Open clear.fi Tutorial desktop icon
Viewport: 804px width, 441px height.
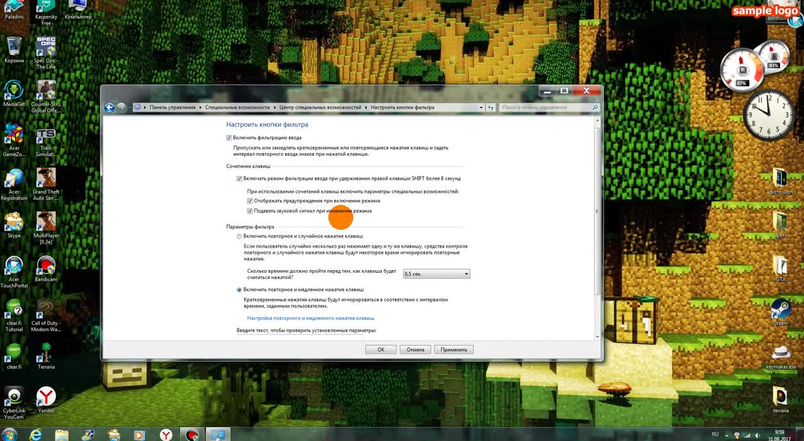[x=14, y=316]
